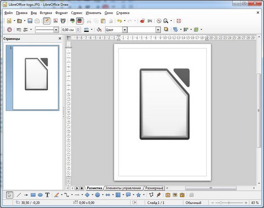Select the Ellipse tool
This screenshot has width=264, height=208.
40,195
